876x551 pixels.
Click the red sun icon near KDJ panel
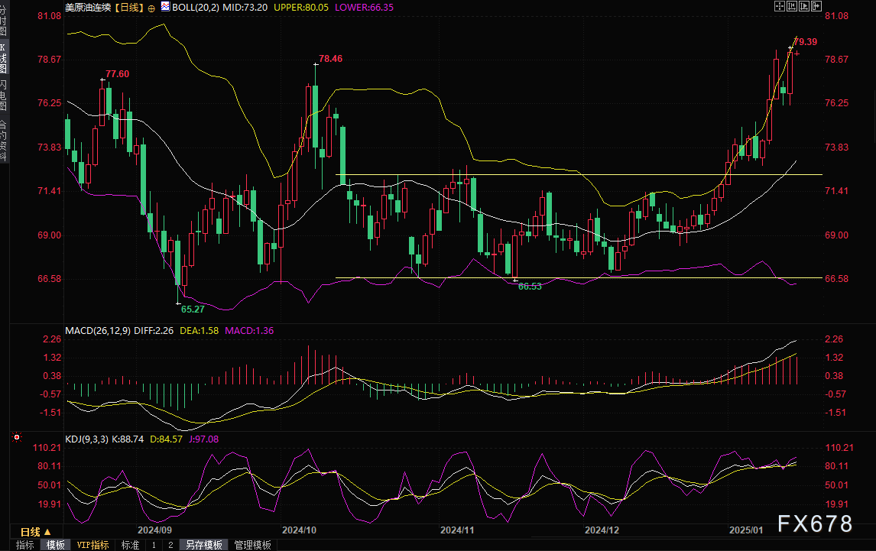pyautogui.click(x=18, y=438)
